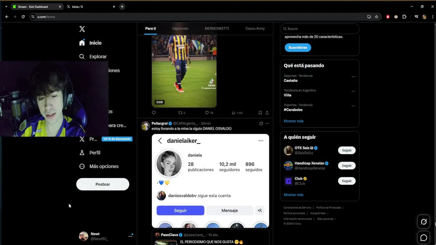Click Mostrar más under A quién seguir

tap(293, 195)
